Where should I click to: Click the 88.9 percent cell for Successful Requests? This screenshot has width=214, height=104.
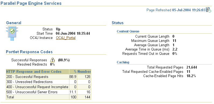coord(73,77)
